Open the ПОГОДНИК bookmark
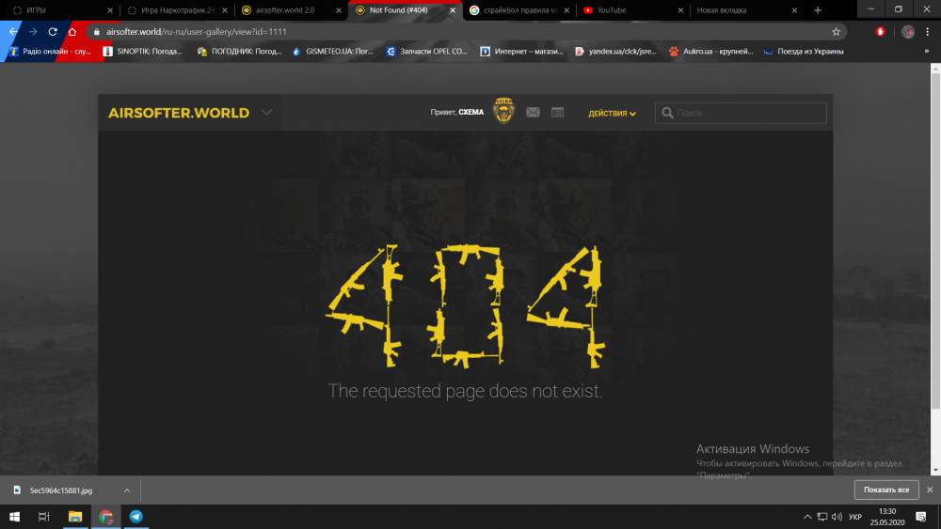 tap(239, 52)
